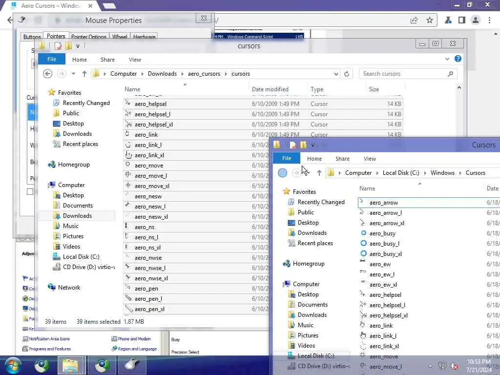Select aero_move file icon in cursors window
The image size is (500, 375).
[128, 165]
